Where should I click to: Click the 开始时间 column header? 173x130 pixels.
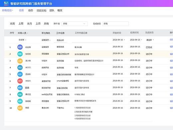tap(117, 33)
